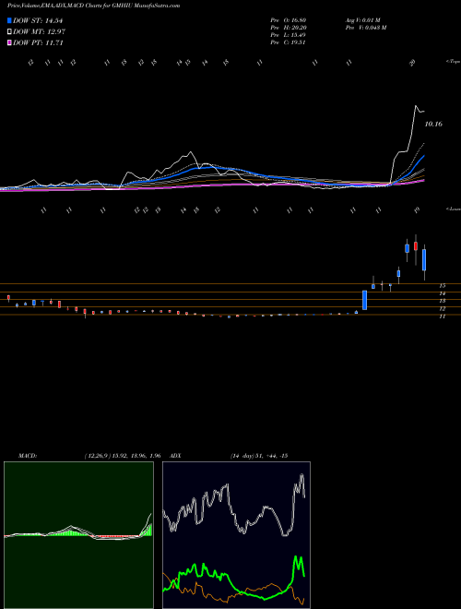Click the '<Lows' axis label
Image resolution: width=461 pixels, height=609 pixels.
(x=454, y=209)
